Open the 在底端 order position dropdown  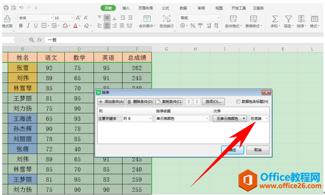point(259,118)
